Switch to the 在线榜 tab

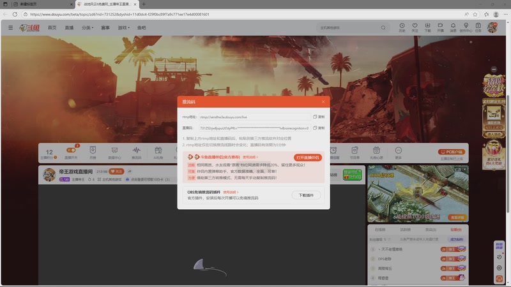(x=379, y=230)
